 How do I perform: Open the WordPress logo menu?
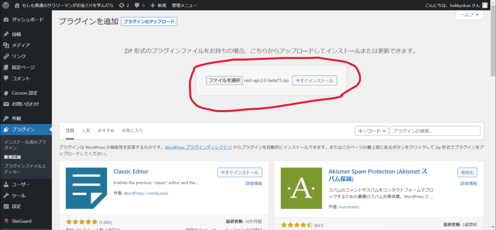tap(6, 5)
